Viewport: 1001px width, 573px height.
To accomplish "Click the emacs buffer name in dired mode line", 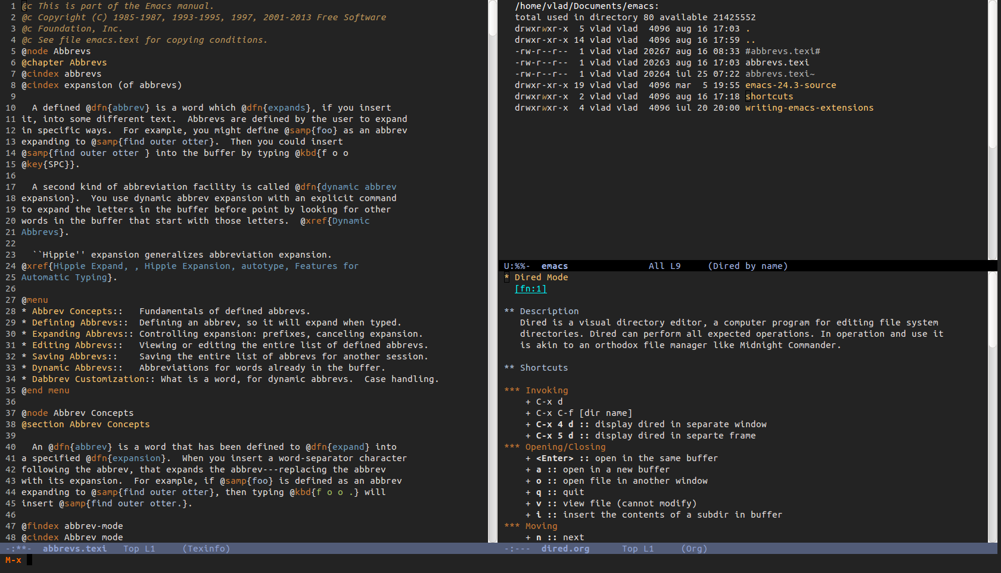I will tap(554, 266).
